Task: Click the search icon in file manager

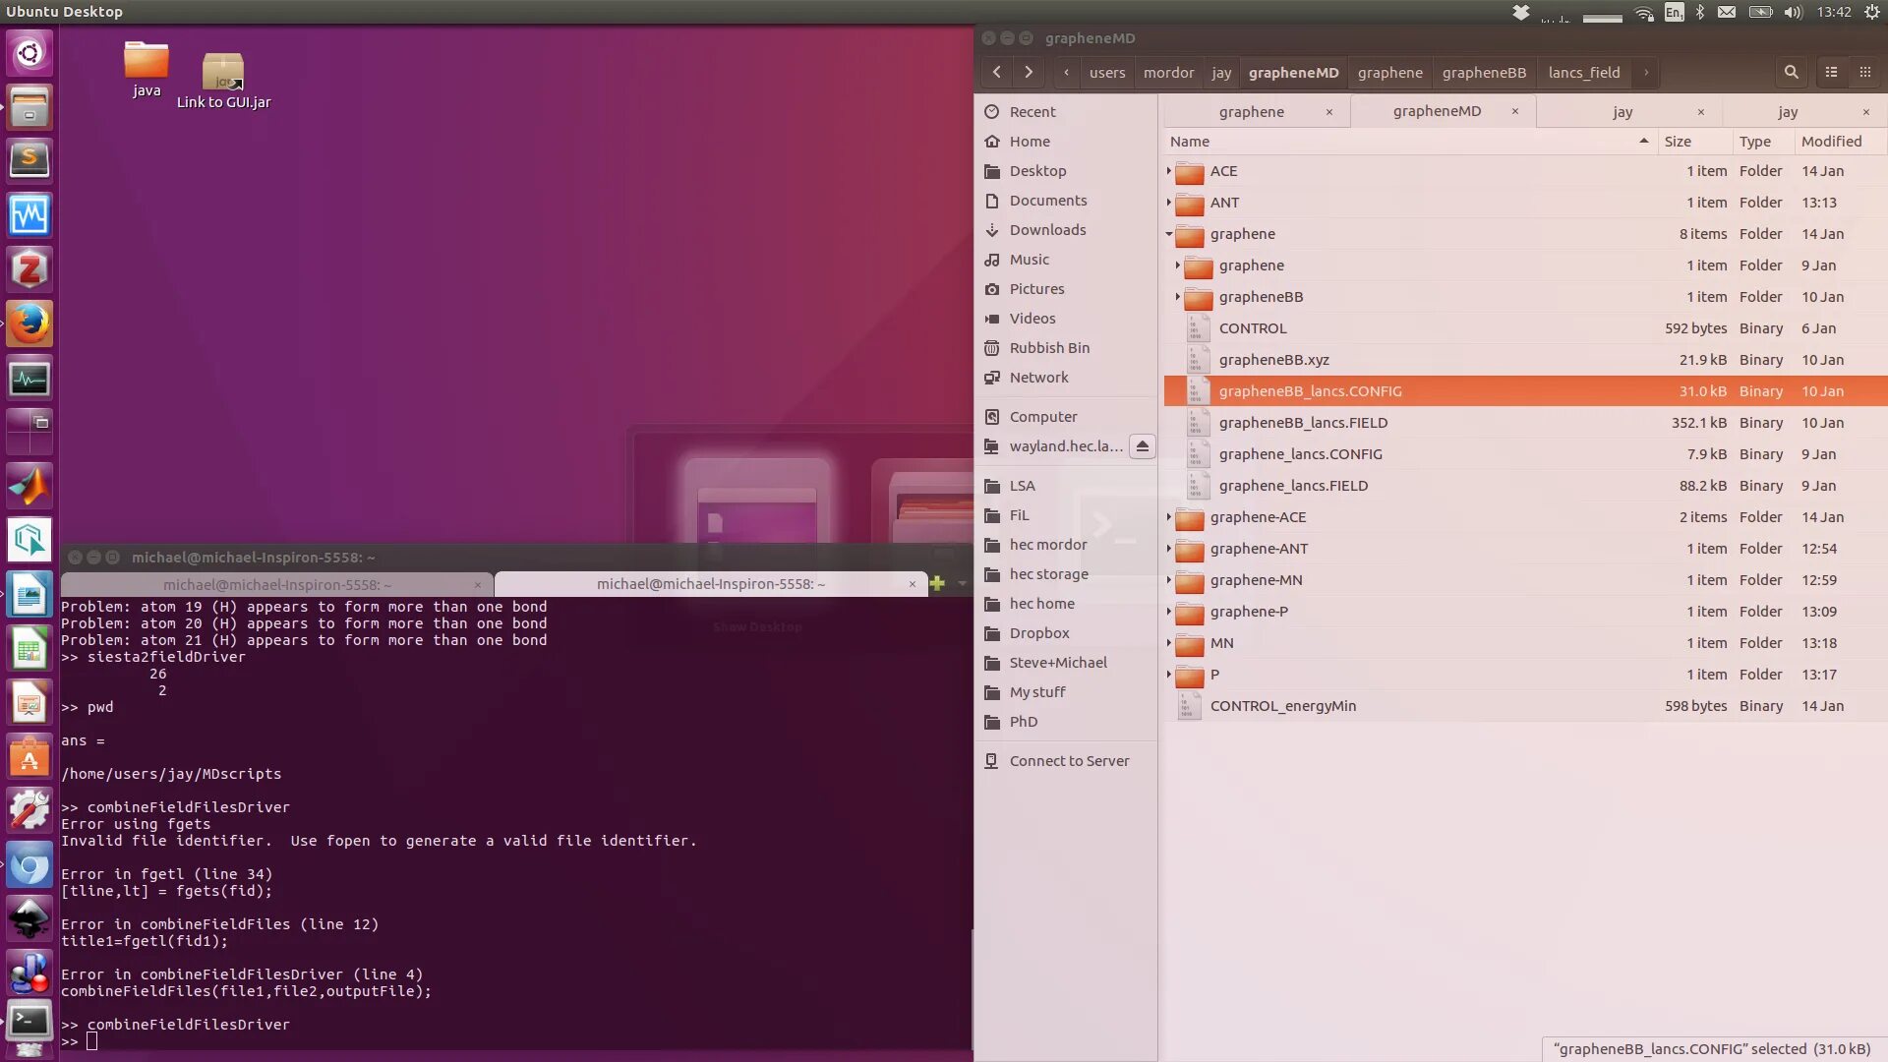Action: click(1791, 72)
